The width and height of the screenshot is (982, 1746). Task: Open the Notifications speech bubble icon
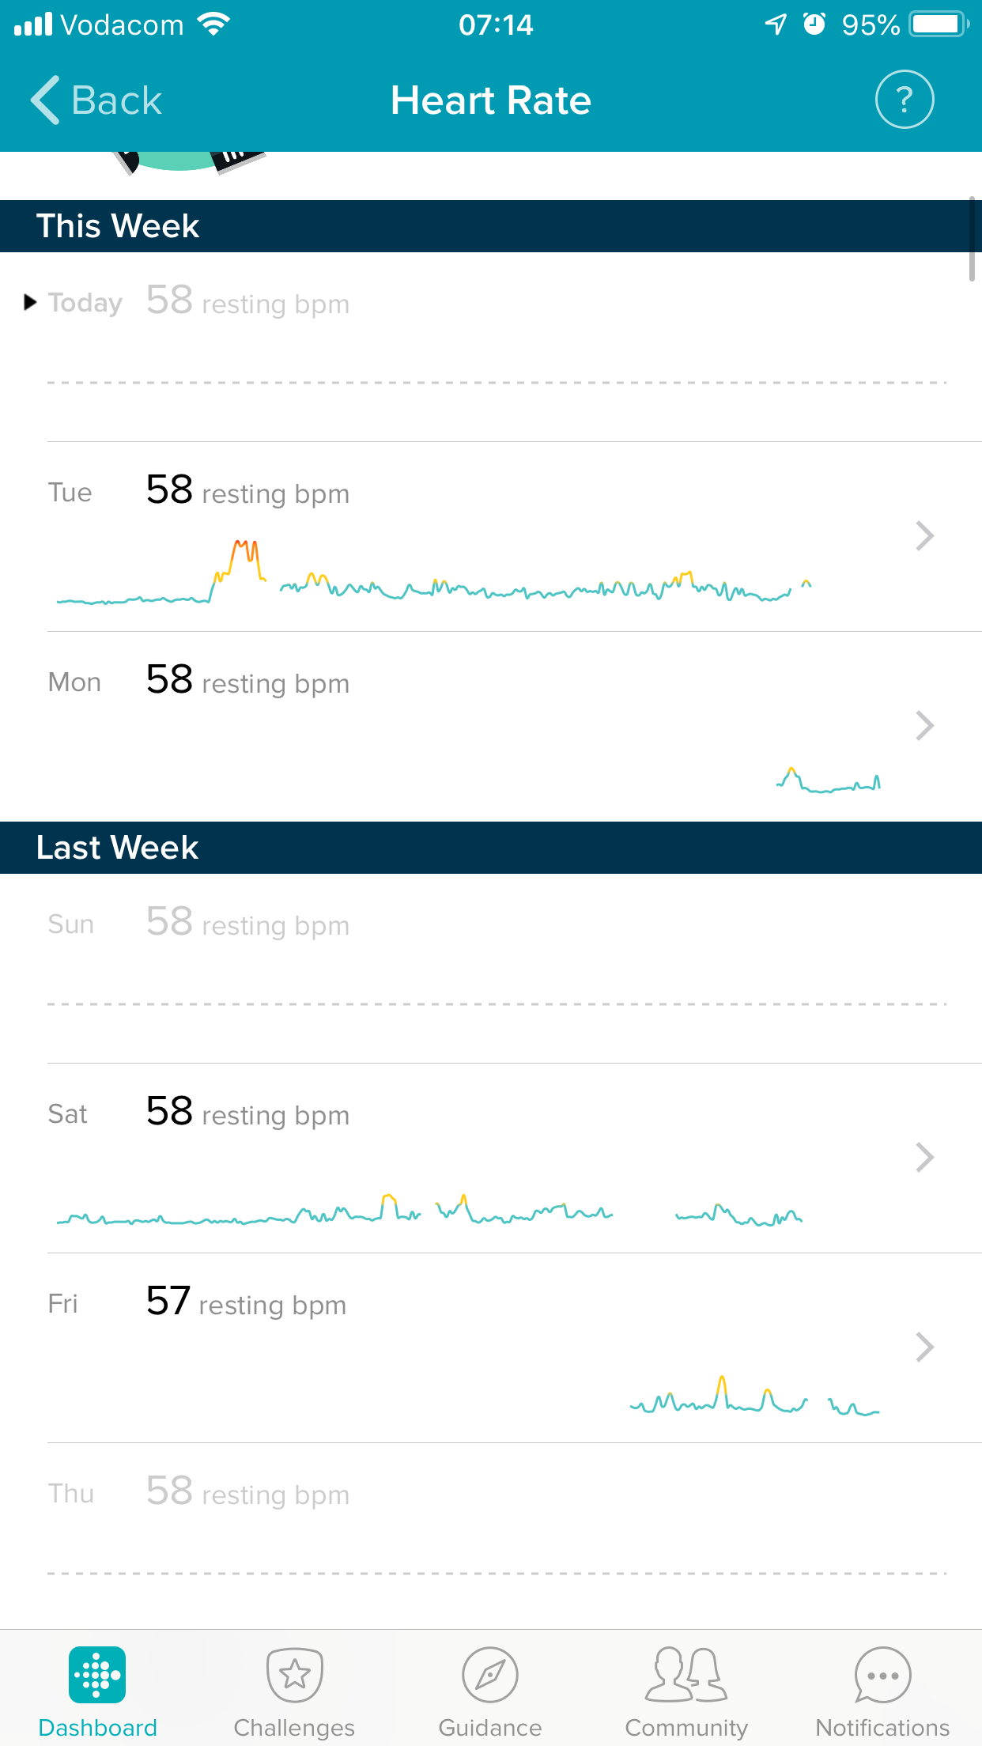(x=882, y=1674)
